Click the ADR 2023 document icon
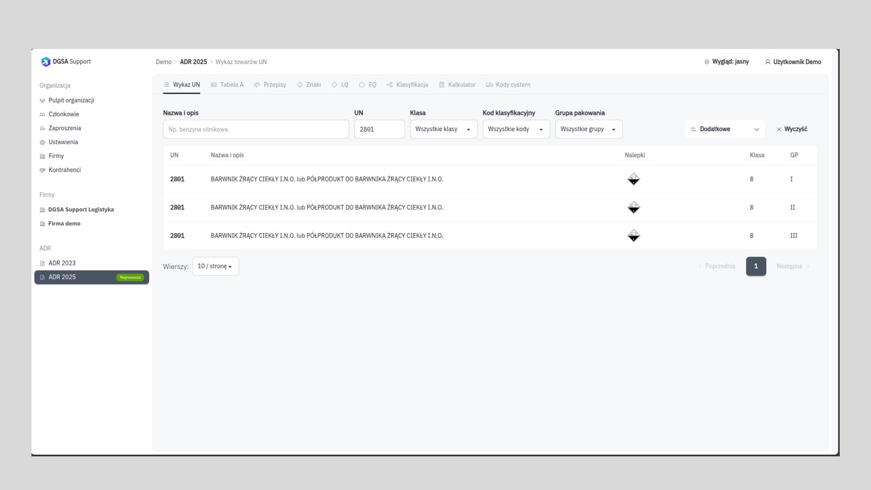This screenshot has height=490, width=871. tap(42, 264)
